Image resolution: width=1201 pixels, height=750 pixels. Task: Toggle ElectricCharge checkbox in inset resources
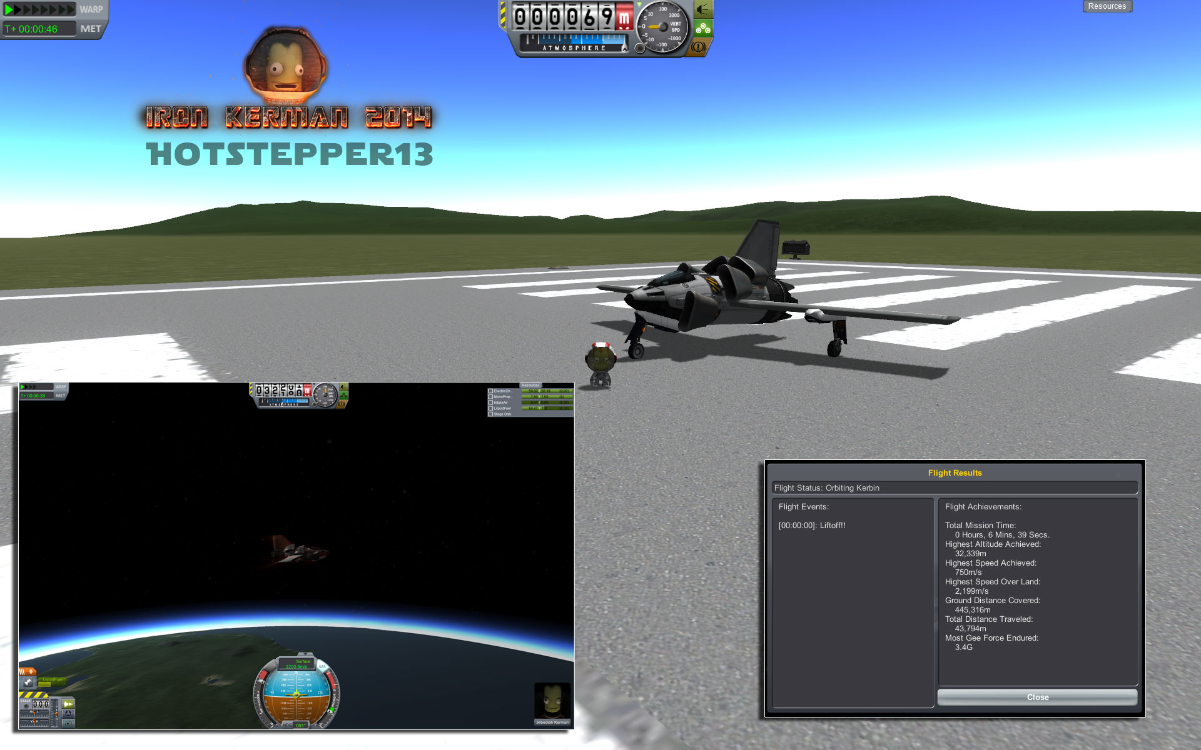pos(490,391)
